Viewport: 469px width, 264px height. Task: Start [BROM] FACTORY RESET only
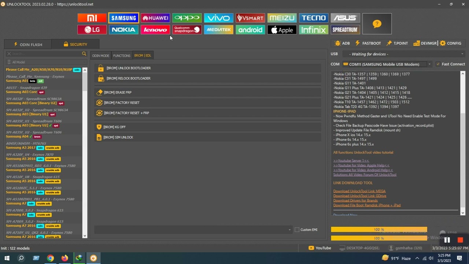point(208,103)
